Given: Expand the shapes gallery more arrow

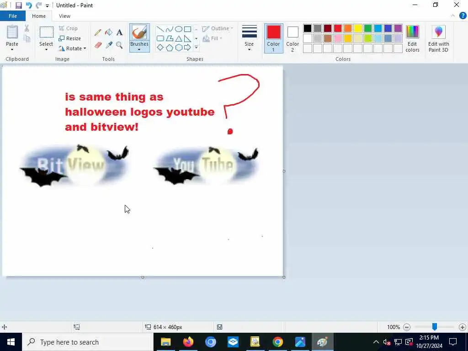Looking at the screenshot, I should click(x=196, y=48).
